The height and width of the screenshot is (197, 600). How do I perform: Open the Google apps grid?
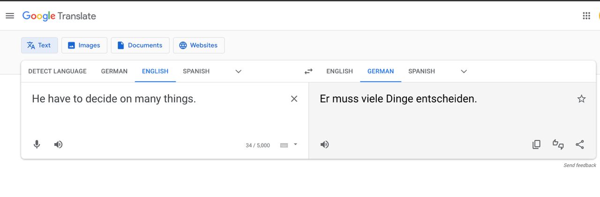(x=586, y=16)
